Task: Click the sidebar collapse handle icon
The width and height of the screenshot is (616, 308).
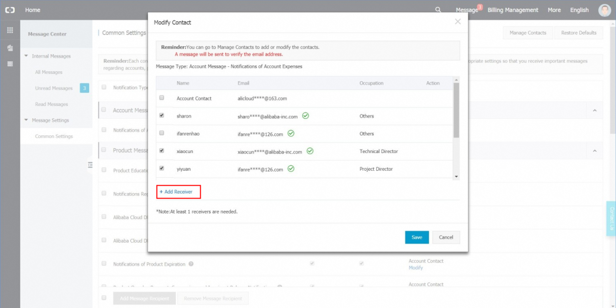Action: [90, 165]
